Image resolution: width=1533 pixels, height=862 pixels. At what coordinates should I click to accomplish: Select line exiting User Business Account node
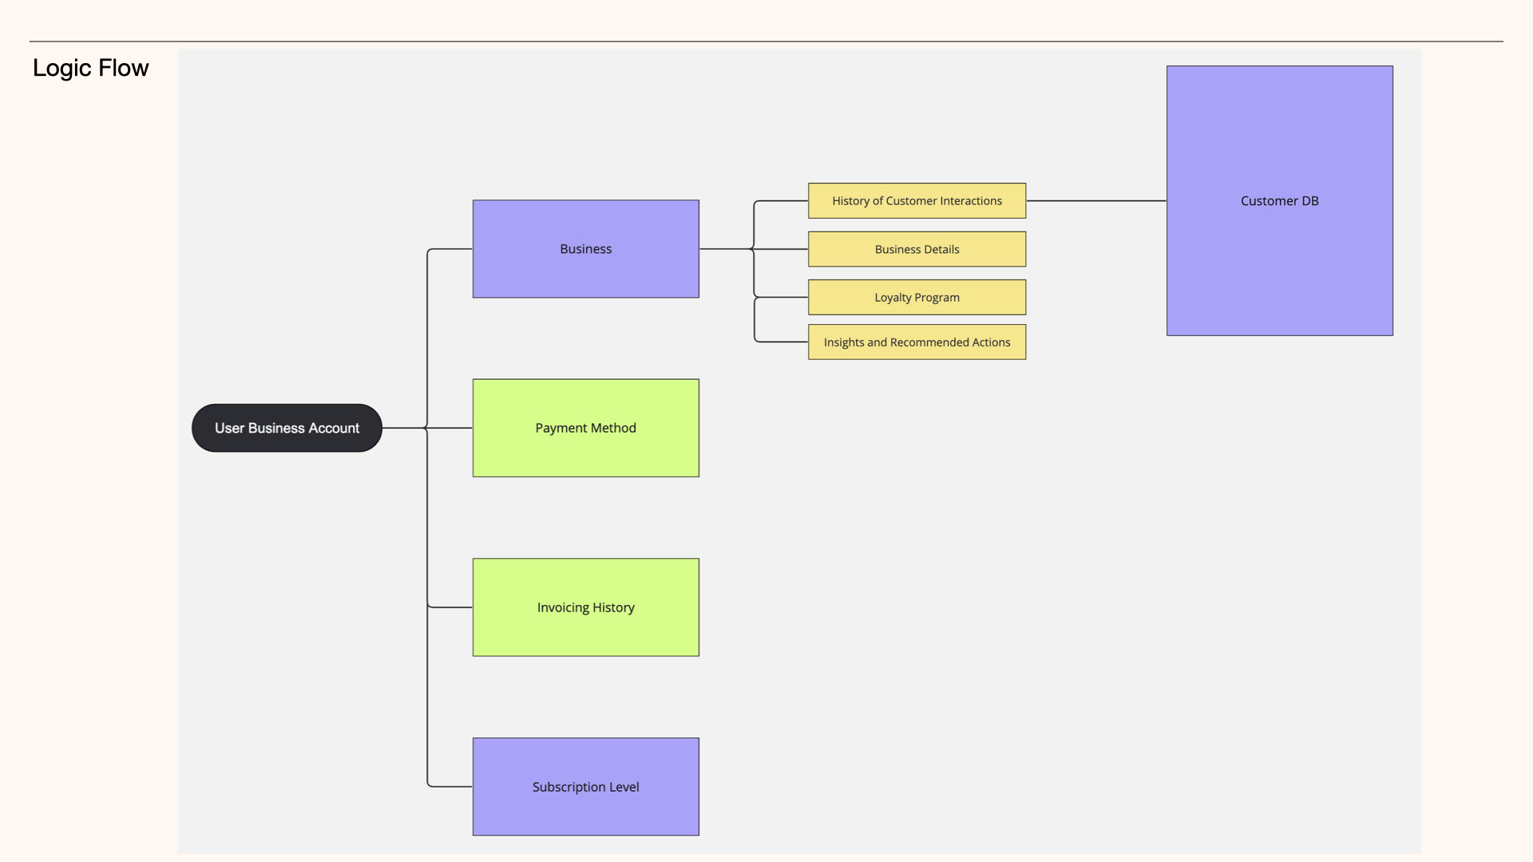point(402,428)
